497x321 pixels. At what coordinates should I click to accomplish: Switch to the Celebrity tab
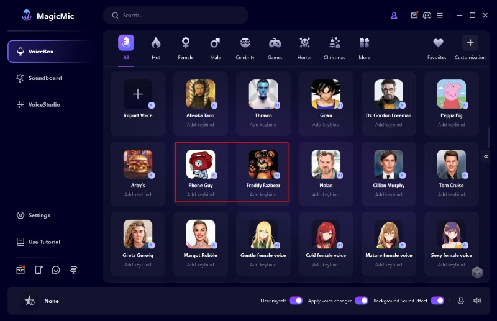coord(245,48)
